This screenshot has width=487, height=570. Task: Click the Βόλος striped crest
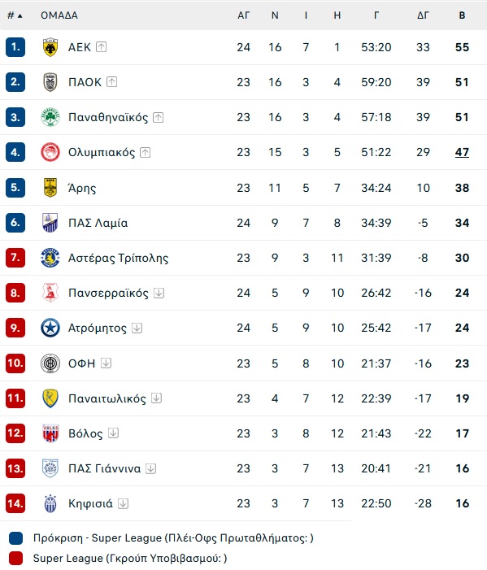pos(50,433)
